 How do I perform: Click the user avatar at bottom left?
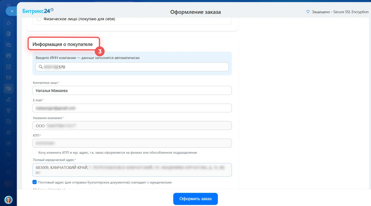click(8, 200)
